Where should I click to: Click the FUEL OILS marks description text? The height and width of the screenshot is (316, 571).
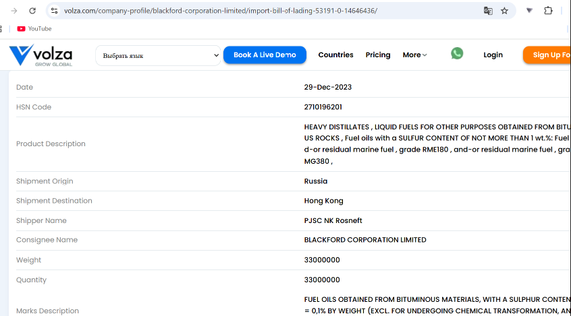pyautogui.click(x=437, y=305)
